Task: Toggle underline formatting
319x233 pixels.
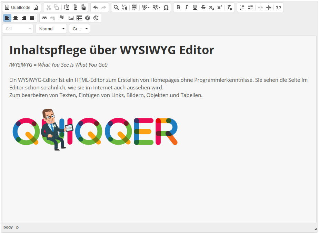Action: click(x=195, y=8)
